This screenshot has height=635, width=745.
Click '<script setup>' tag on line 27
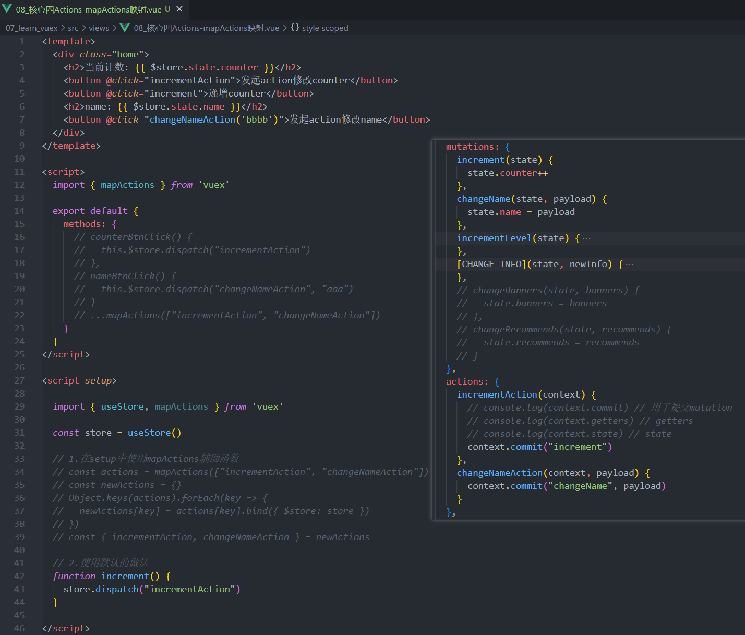coord(79,380)
